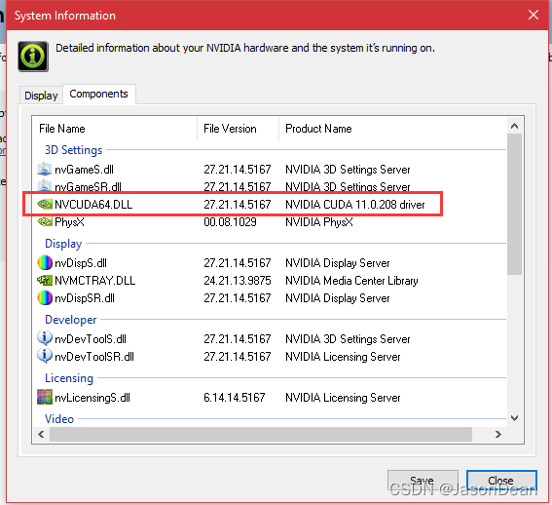
Task: Select the nvLicensingS.dll file name
Action: 92,398
